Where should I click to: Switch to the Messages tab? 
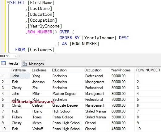click(33, 64)
